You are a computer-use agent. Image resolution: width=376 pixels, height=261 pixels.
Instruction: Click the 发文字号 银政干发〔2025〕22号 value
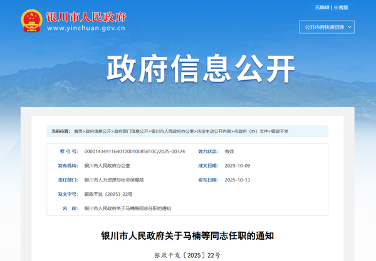tap(108, 194)
